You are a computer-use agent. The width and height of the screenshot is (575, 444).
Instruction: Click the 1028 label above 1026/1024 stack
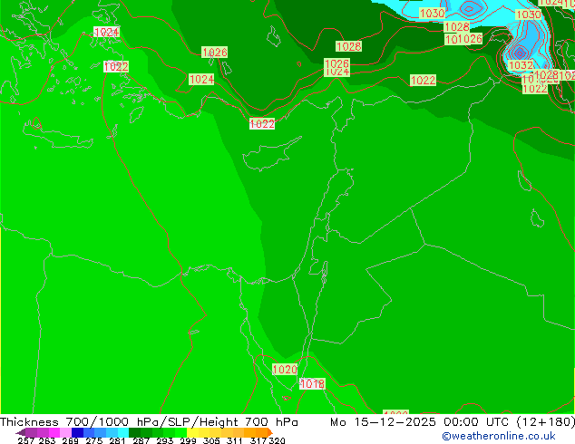(348, 46)
